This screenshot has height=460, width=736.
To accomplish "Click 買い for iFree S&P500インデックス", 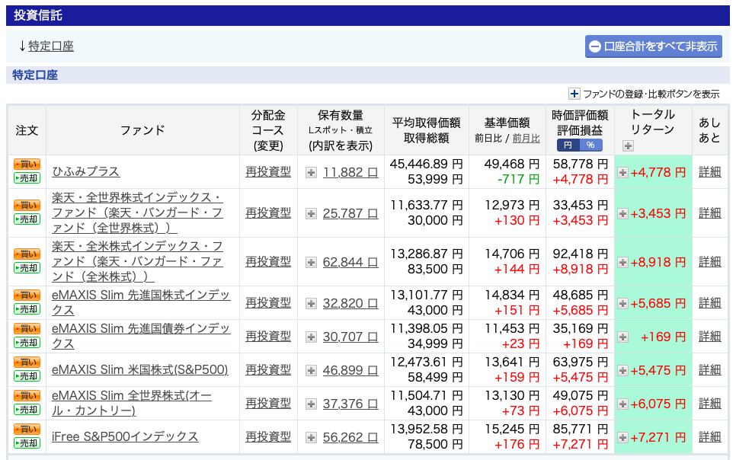I will point(27,429).
